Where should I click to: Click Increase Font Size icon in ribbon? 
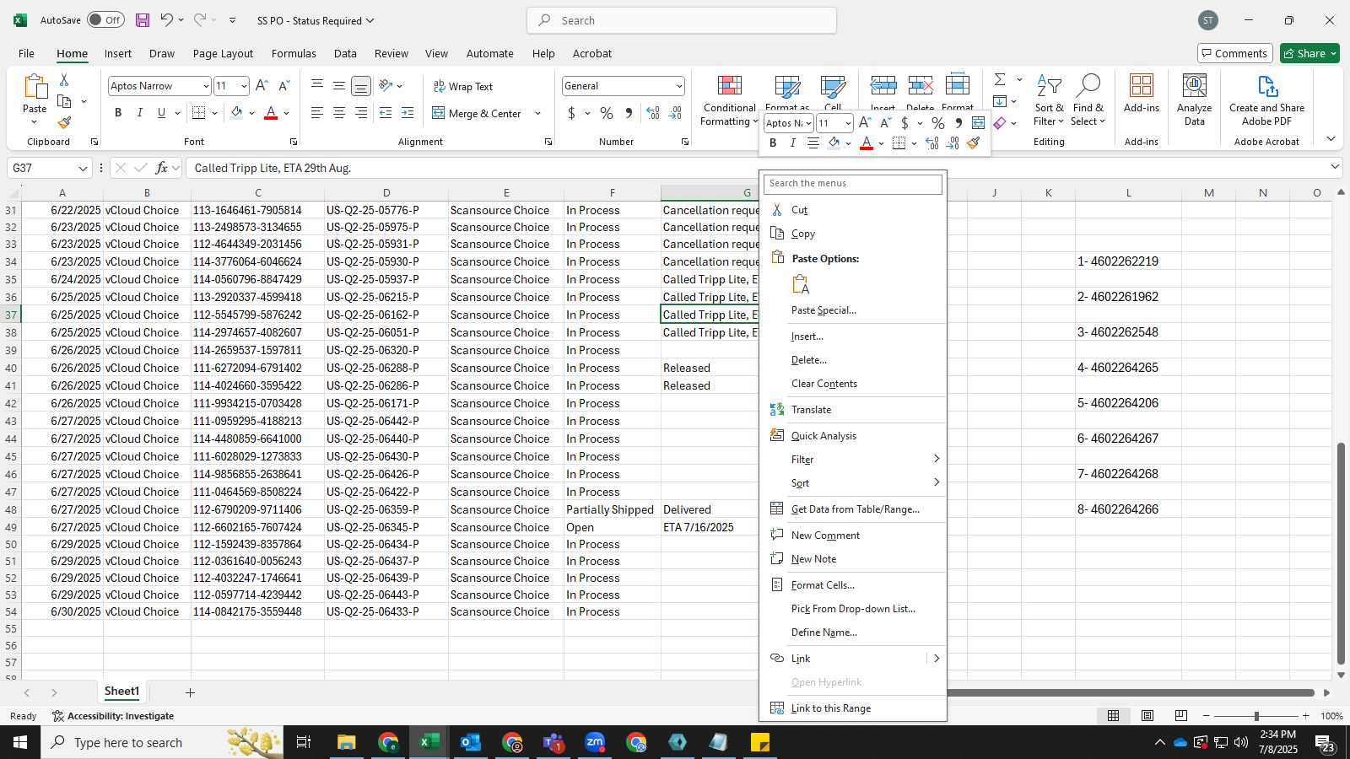(262, 85)
